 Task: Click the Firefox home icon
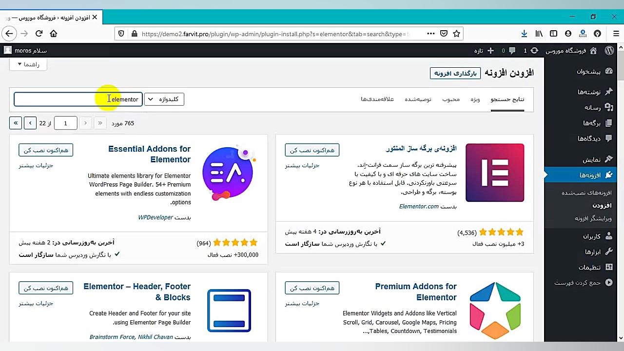[54, 34]
